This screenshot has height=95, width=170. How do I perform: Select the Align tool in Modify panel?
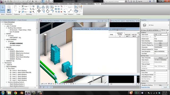point(39,7)
